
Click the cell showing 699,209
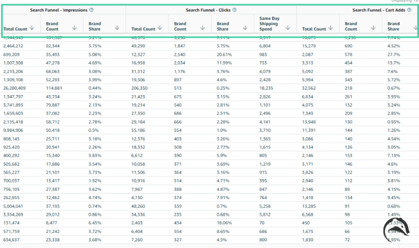[x=11, y=54]
